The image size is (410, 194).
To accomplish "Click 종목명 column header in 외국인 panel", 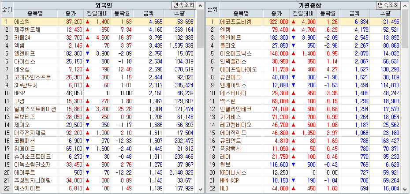I will [x=35, y=13].
